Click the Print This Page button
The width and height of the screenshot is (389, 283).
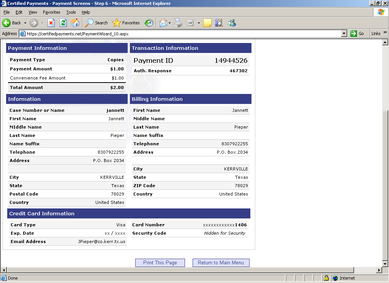tap(160, 262)
